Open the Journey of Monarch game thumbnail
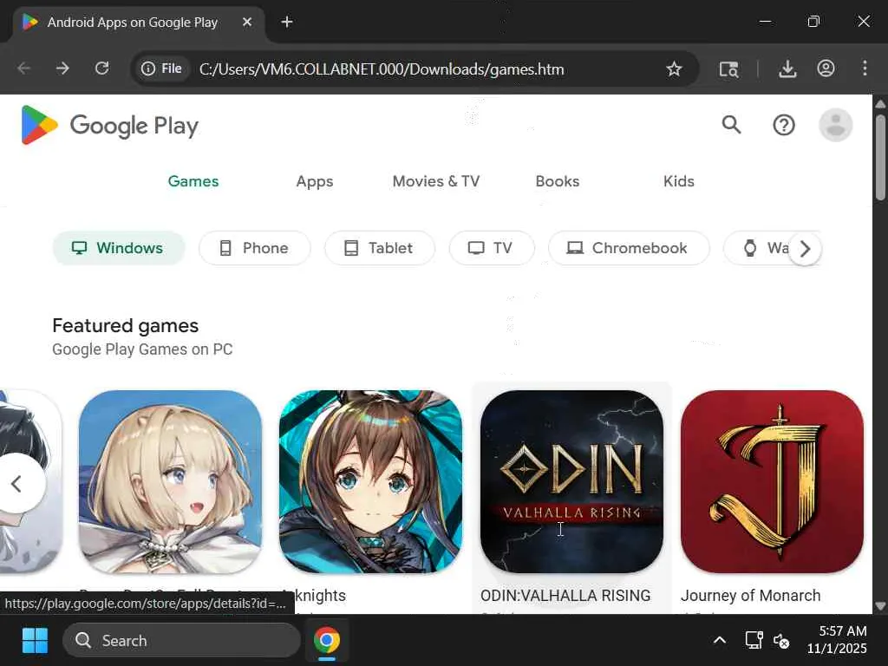This screenshot has width=888, height=666. [772, 481]
